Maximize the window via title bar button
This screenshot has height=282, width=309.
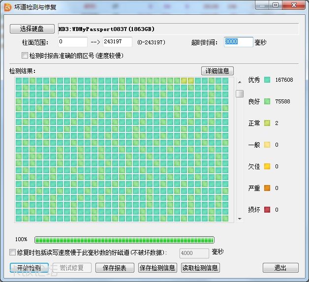pos(276,5)
